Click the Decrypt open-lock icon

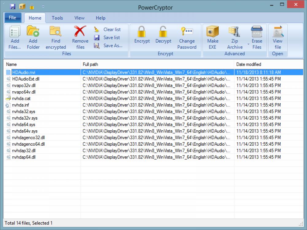point(163,32)
